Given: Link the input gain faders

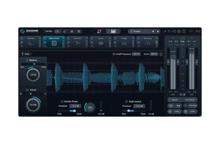Looking at the screenshot, I should pyautogui.click(x=173, y=95).
